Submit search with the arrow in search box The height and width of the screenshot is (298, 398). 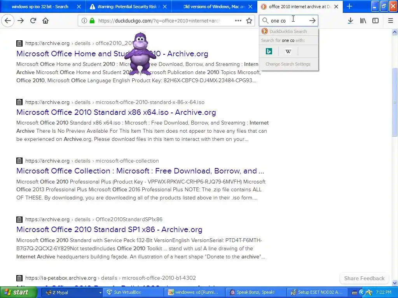coord(312,21)
